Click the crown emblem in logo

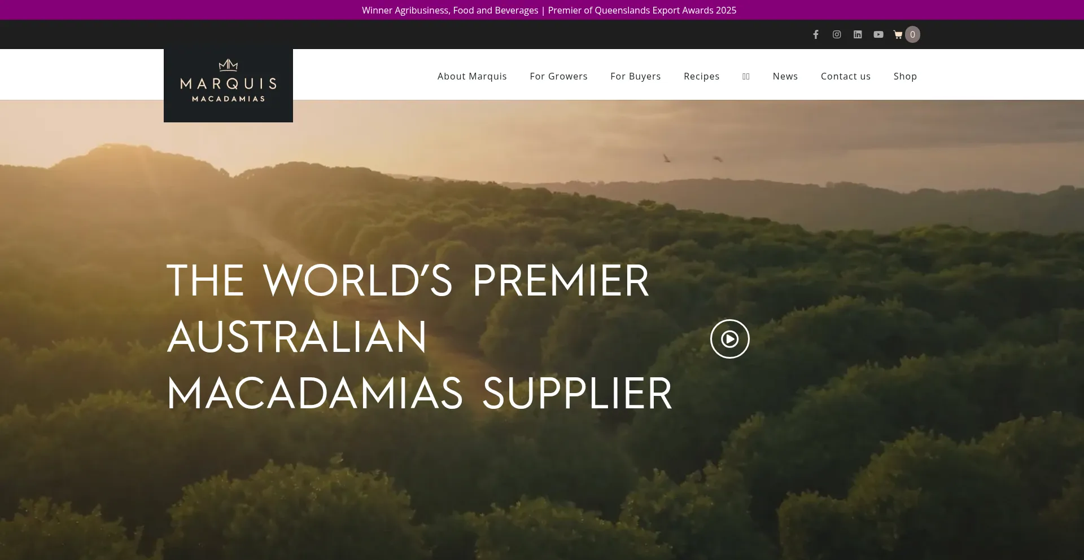[228, 65]
